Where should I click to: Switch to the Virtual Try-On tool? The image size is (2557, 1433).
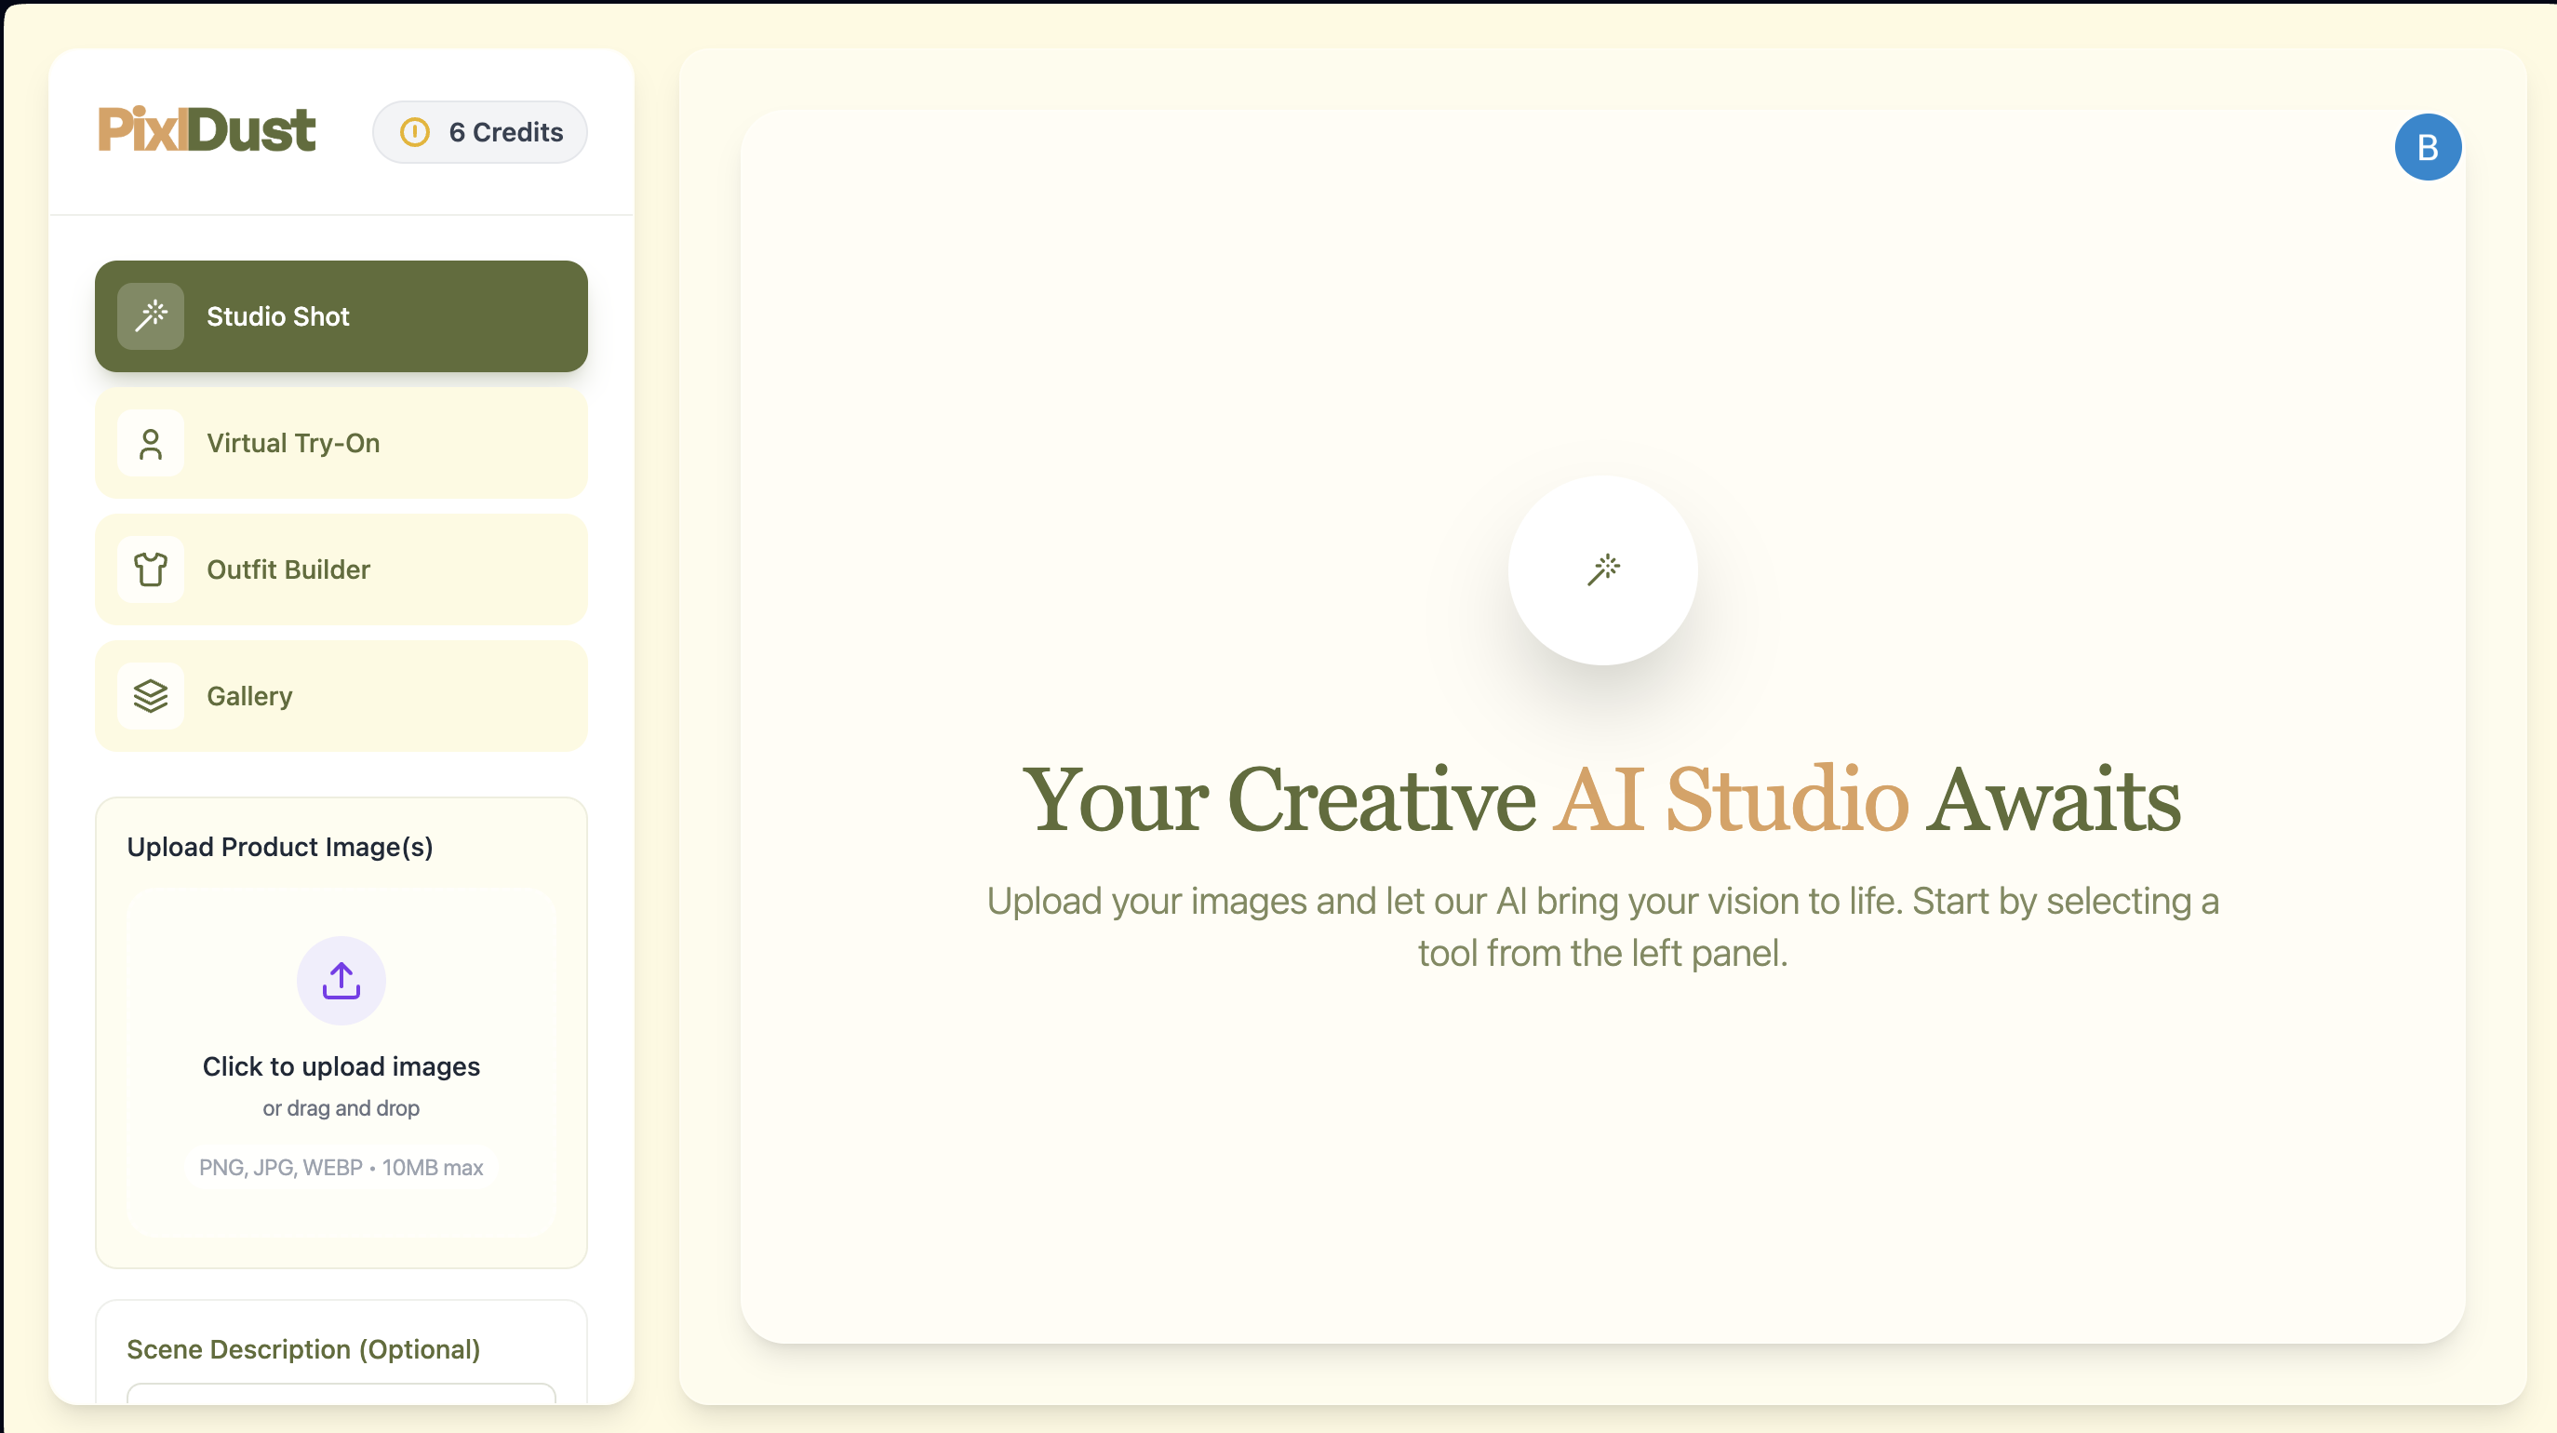pyautogui.click(x=341, y=443)
